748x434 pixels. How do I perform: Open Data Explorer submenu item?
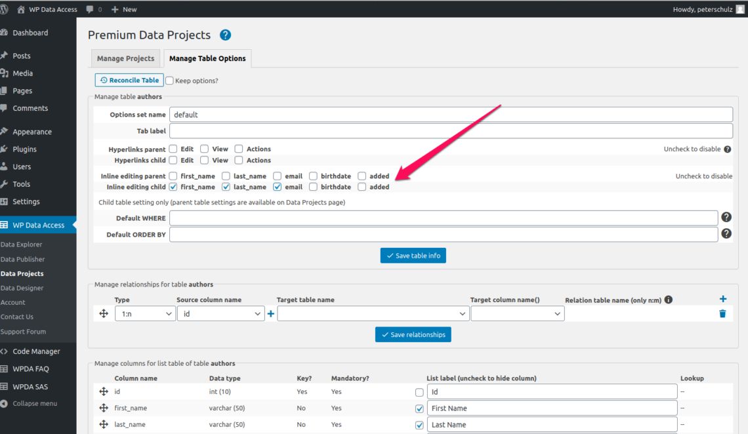pyautogui.click(x=22, y=245)
